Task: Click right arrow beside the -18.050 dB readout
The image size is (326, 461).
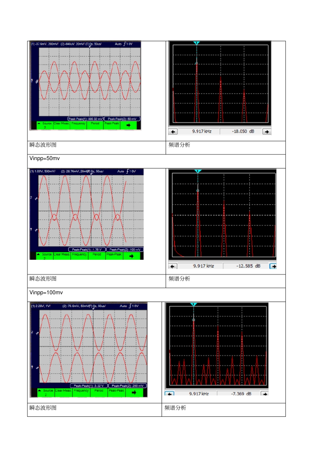Action: (267, 132)
